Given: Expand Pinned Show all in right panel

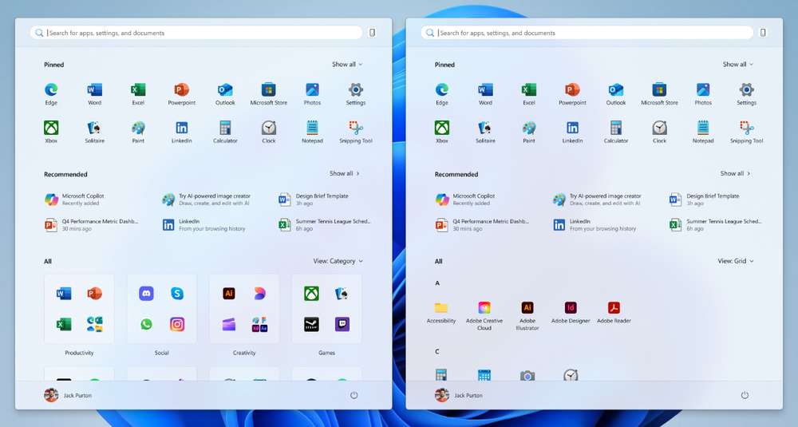Looking at the screenshot, I should (x=738, y=64).
